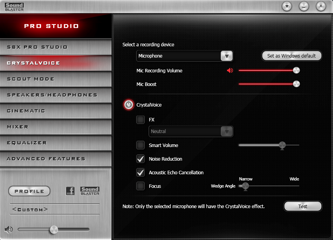Viewport: 333px width, 240px height.
Task: Mute the master volume speaker icon
Action: tap(8, 229)
